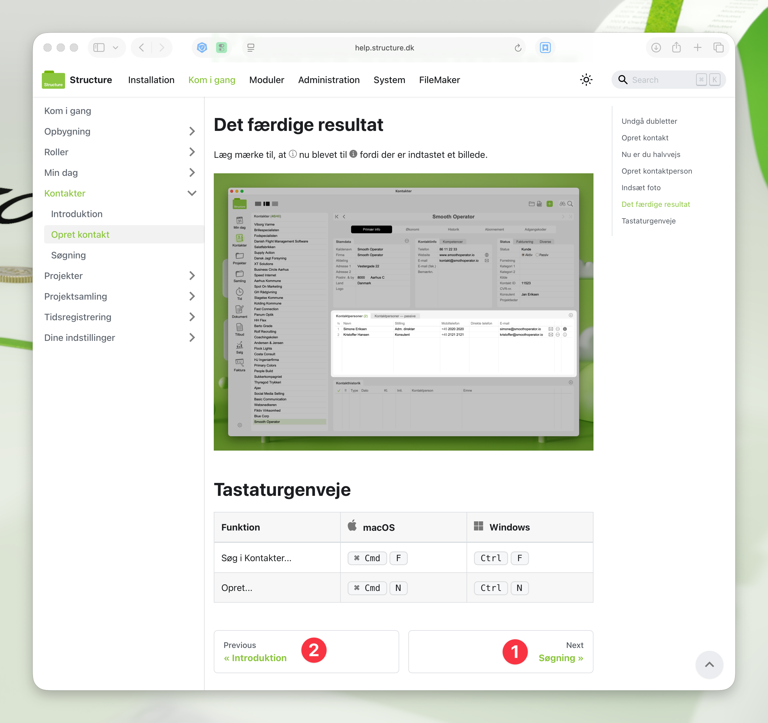
Task: Open the Safari share icon
Action: [x=676, y=48]
